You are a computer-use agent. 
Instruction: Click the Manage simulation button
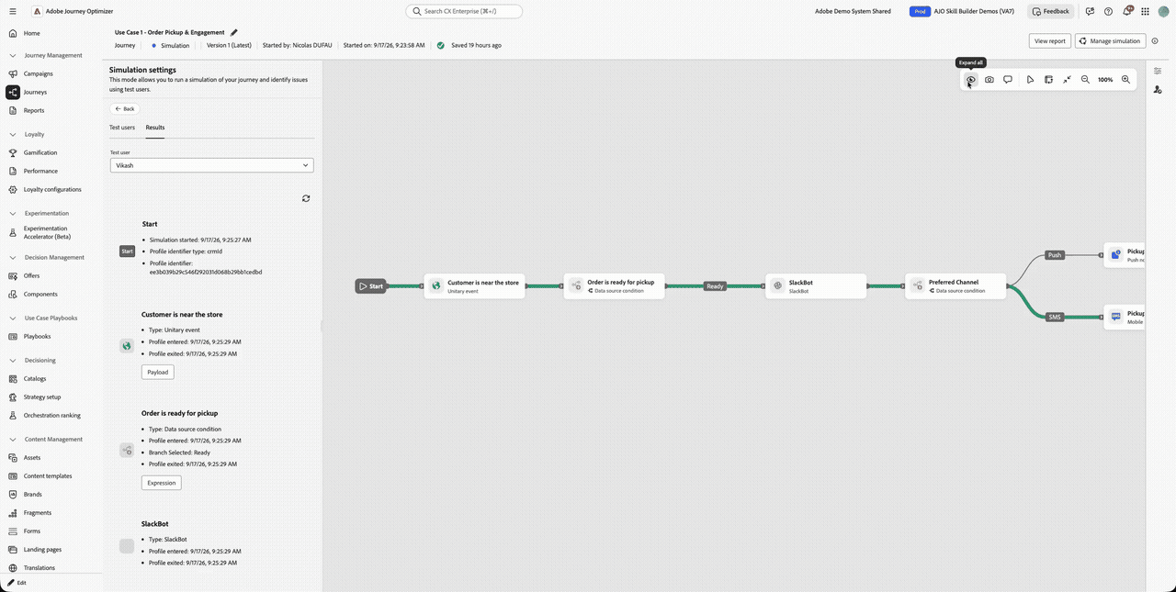pos(1110,40)
